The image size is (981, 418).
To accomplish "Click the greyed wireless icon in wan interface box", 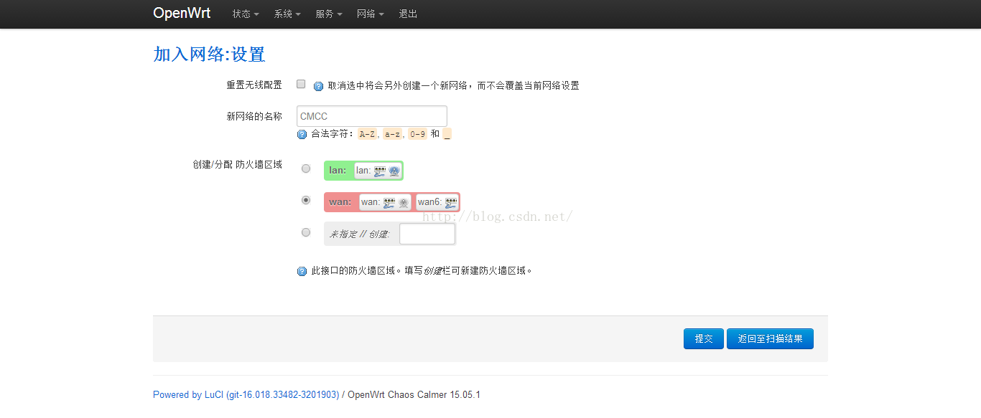I will [404, 202].
